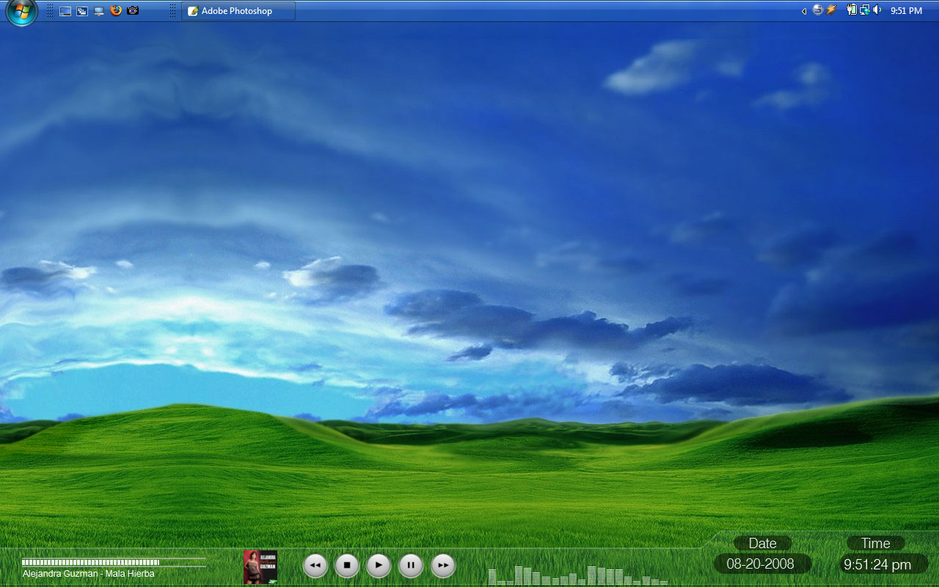
Task: Open the Computer quick launch icon
Action: pyautogui.click(x=99, y=11)
